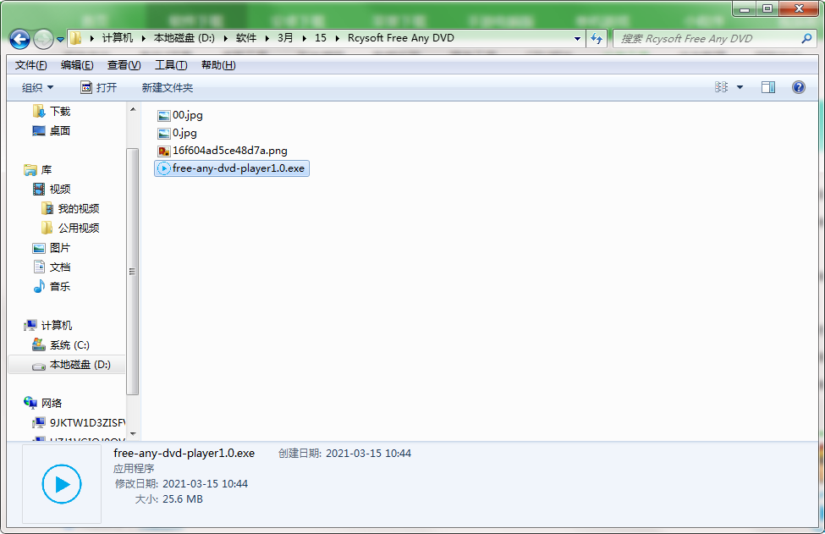Click the Forward navigation arrow
Image resolution: width=825 pixels, height=534 pixels.
[x=43, y=39]
